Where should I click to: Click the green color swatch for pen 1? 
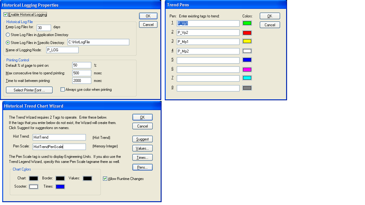[x=247, y=23]
